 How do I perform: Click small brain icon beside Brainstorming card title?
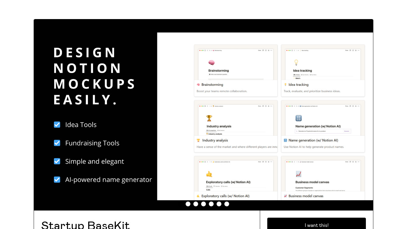click(x=198, y=85)
